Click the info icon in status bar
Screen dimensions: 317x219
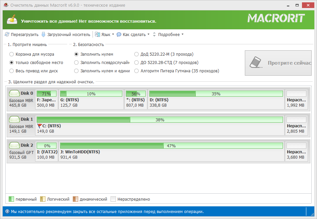click(7, 211)
